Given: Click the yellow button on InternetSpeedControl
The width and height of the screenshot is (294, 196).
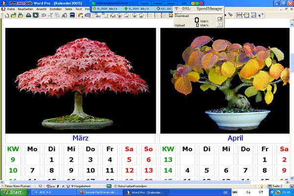Looking at the screenshot, I should (x=193, y=3).
